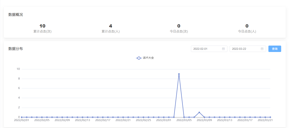Click the 0 value above 今日点击(人)
This screenshot has width=289, height=128.
coord(247,26)
